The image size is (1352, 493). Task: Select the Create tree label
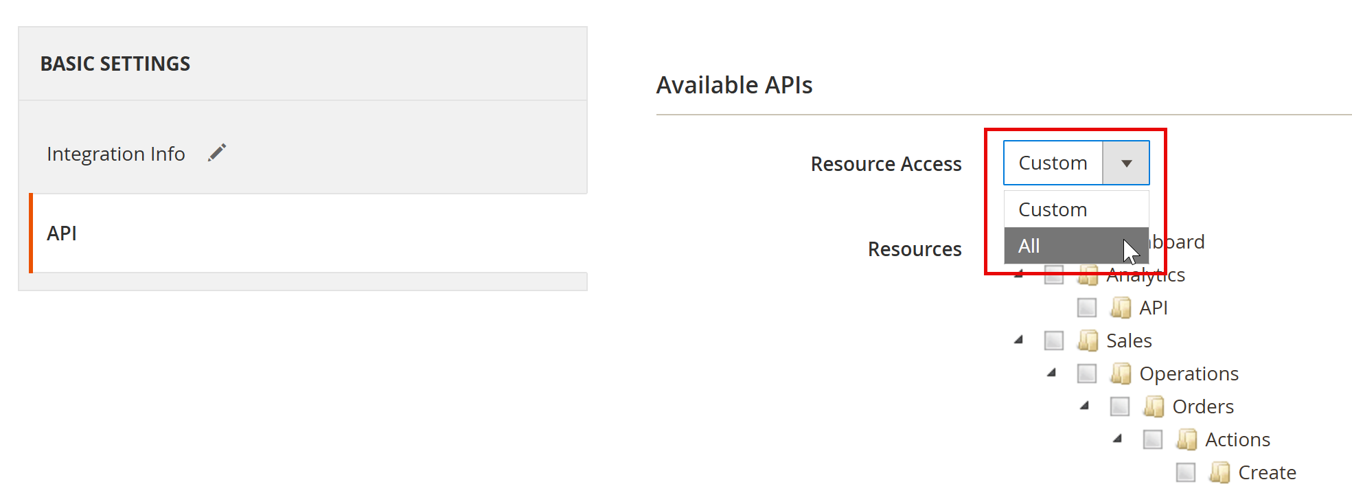click(x=1267, y=472)
